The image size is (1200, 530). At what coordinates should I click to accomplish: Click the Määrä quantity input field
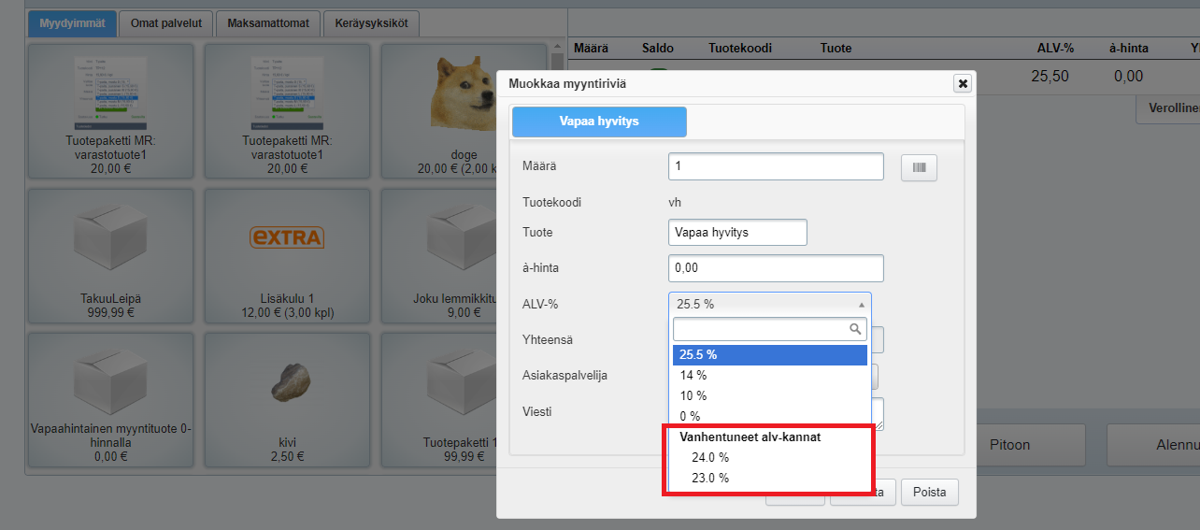[x=776, y=166]
